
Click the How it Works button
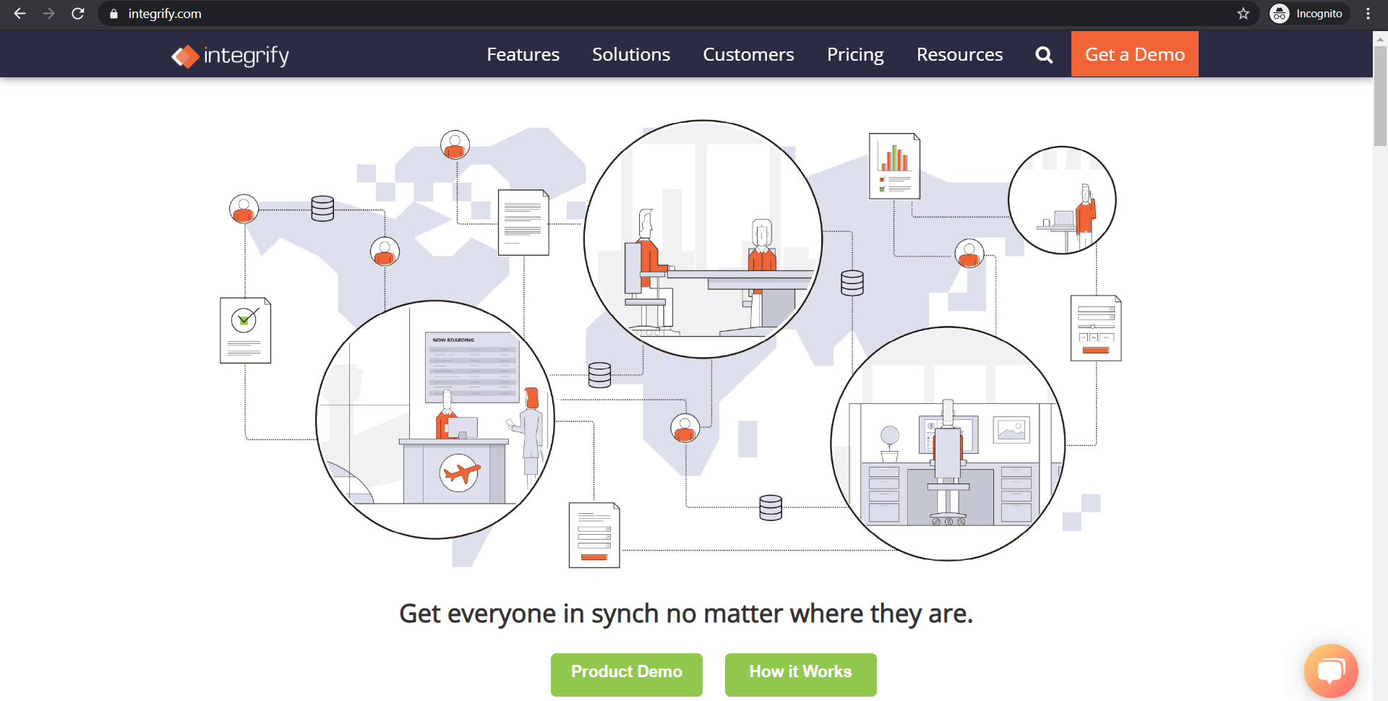(801, 674)
